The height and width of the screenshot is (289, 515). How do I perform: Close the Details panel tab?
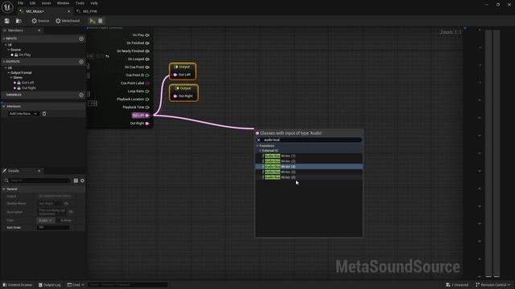39,171
